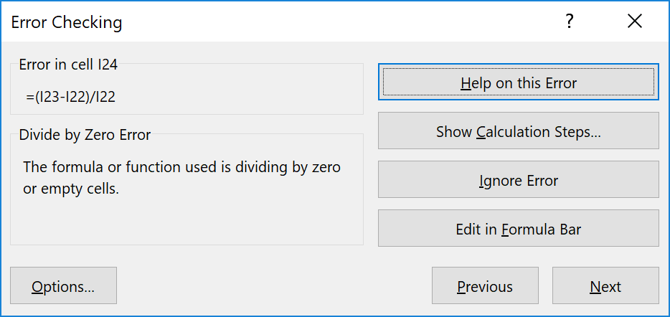Viewport: 670px width, 317px height.
Task: Close the Error Checking dialog
Action: pyautogui.click(x=634, y=22)
